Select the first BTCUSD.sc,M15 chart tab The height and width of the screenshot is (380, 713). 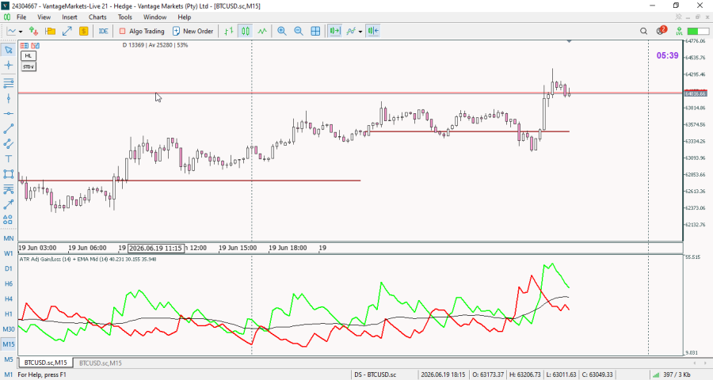tap(45, 363)
